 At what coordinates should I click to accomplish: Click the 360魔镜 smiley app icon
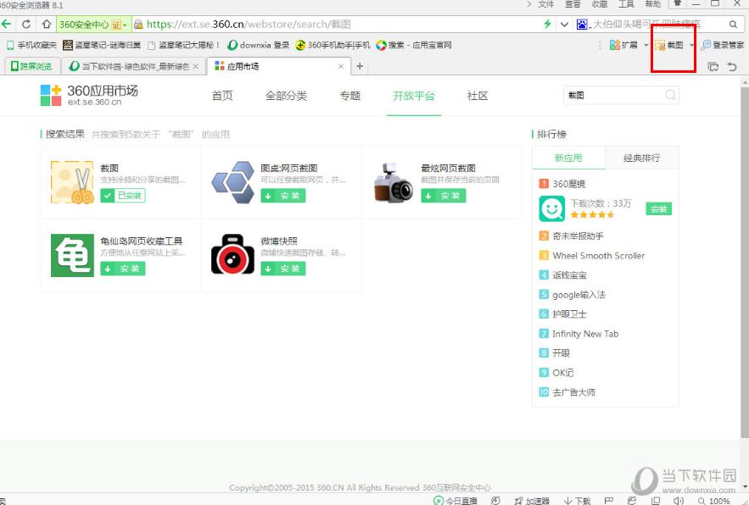point(551,208)
